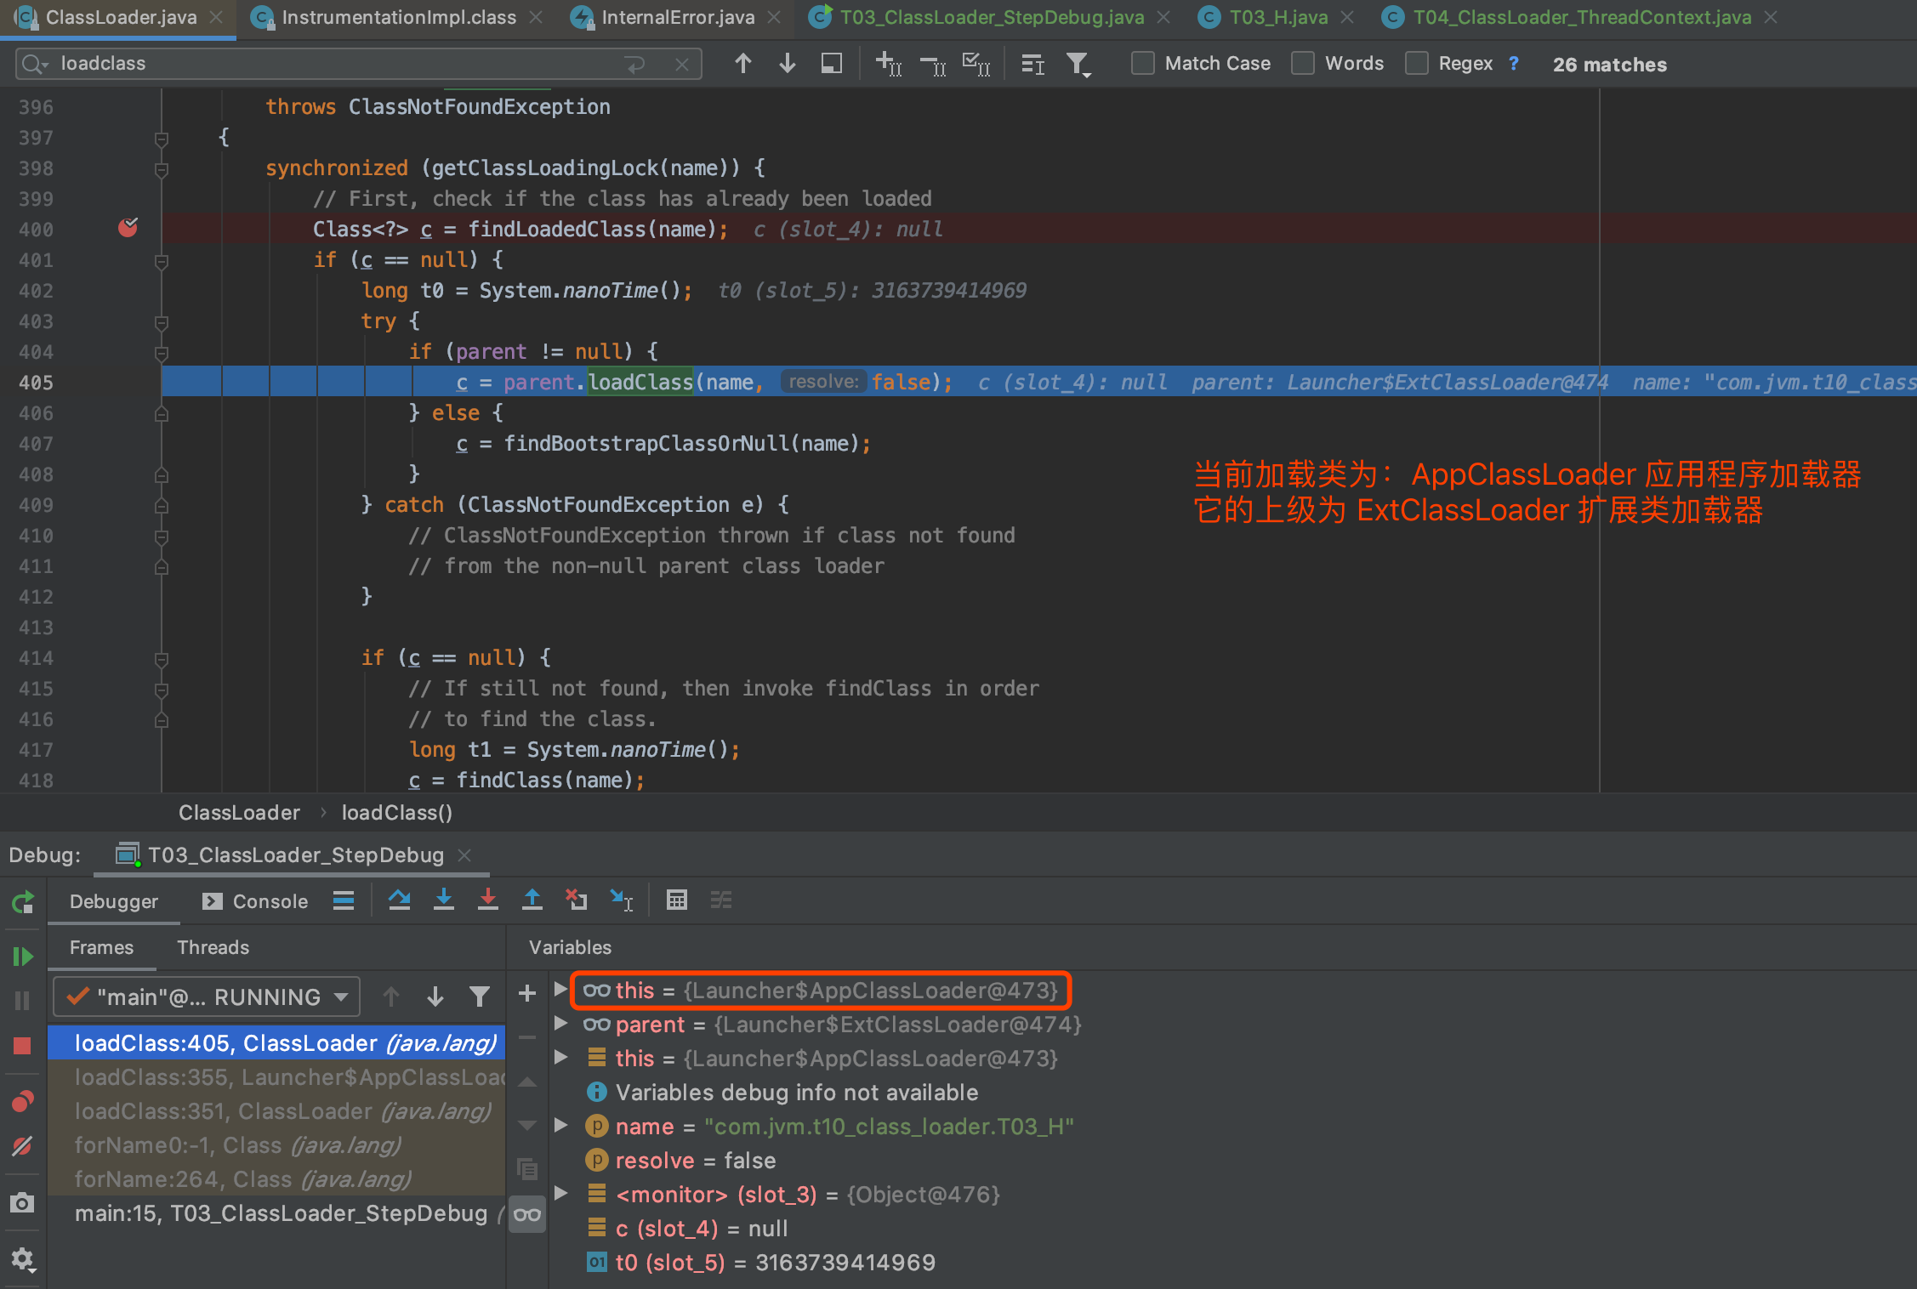
Task: Enable the Words checkbox
Action: coord(1302,64)
